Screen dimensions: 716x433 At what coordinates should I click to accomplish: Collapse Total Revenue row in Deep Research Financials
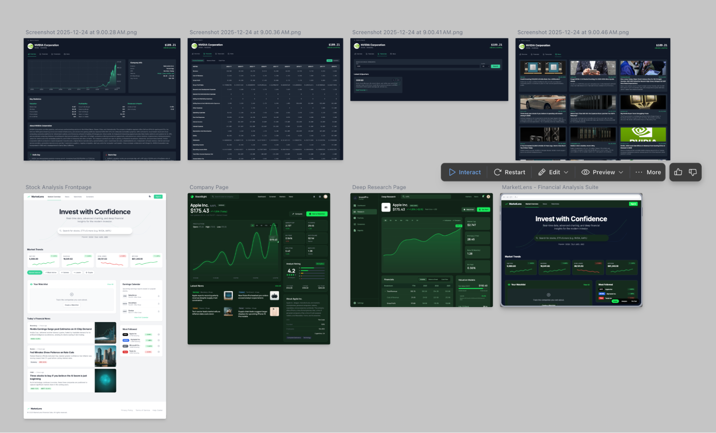pyautogui.click(x=385, y=291)
